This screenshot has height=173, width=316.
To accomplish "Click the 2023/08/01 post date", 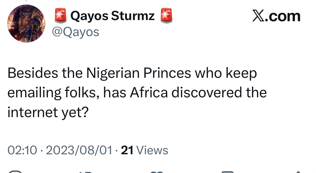I will pyautogui.click(x=79, y=150).
